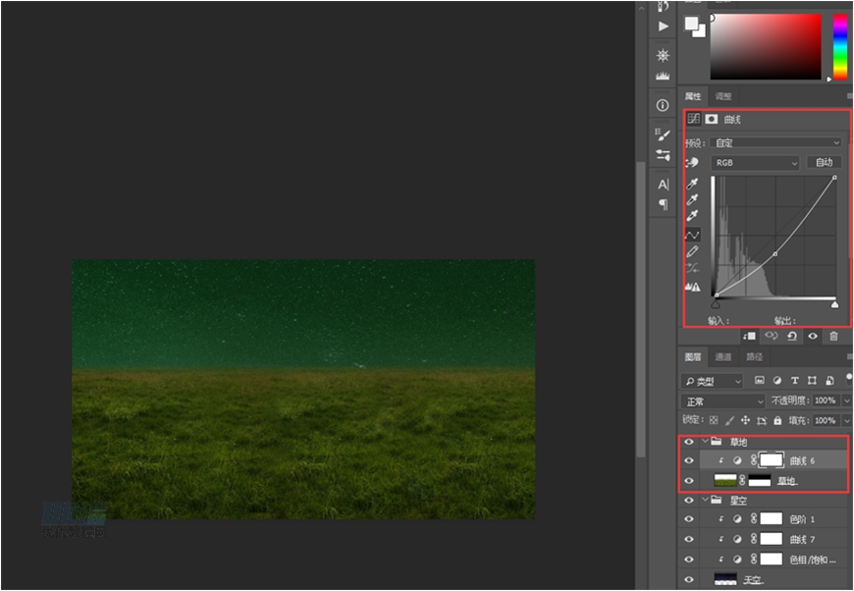This screenshot has width=854, height=591.
Task: Lock position move icon
Action: 746,420
